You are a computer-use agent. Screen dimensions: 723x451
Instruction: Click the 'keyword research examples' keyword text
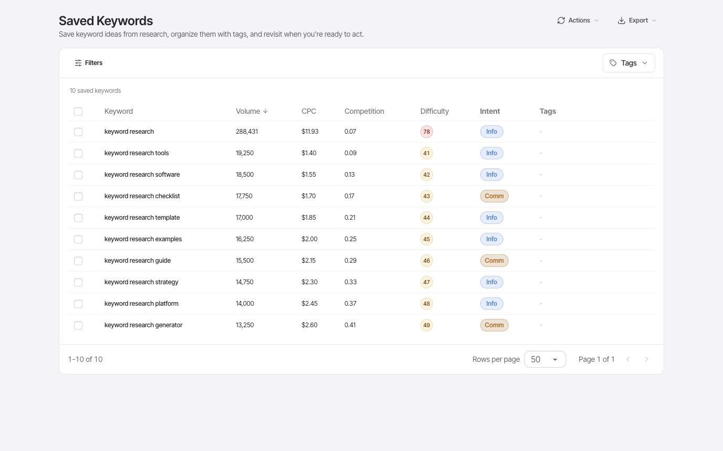[143, 239]
